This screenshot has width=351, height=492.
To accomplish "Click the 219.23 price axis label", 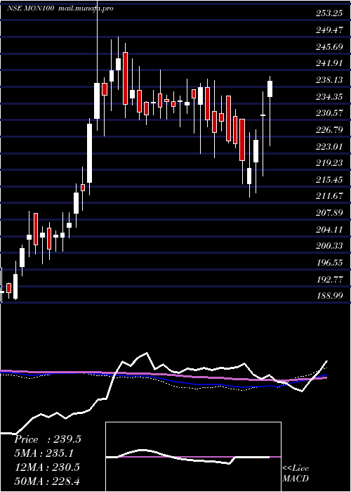I will point(329,163).
